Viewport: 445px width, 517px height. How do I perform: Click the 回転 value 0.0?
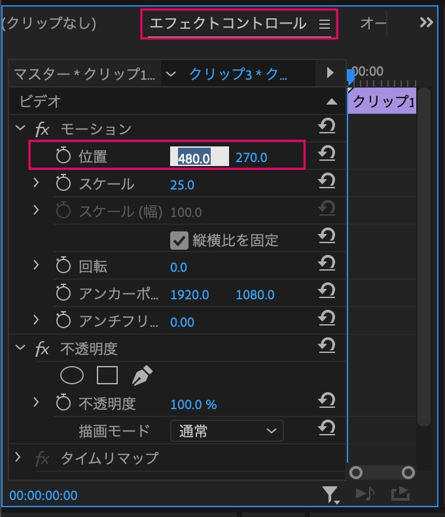pyautogui.click(x=178, y=267)
